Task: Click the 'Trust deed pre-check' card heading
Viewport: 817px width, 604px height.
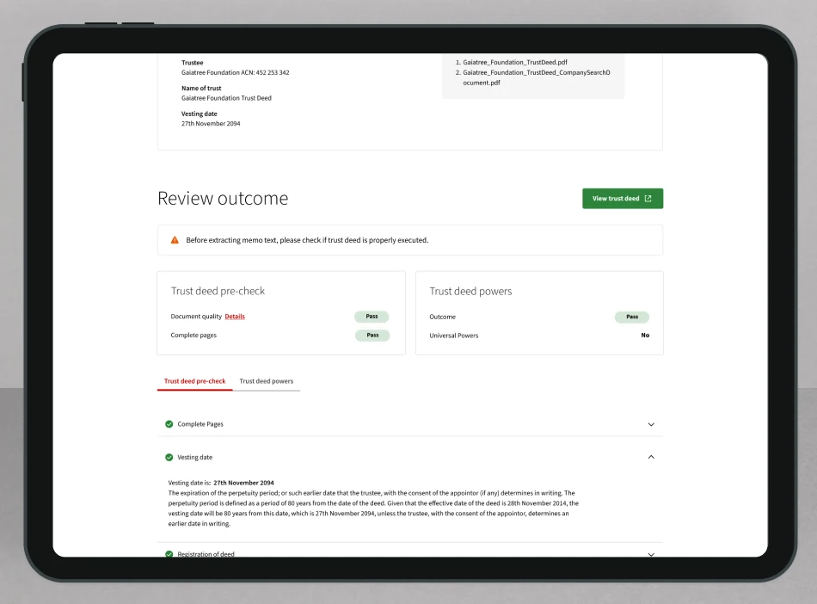Action: pos(218,292)
